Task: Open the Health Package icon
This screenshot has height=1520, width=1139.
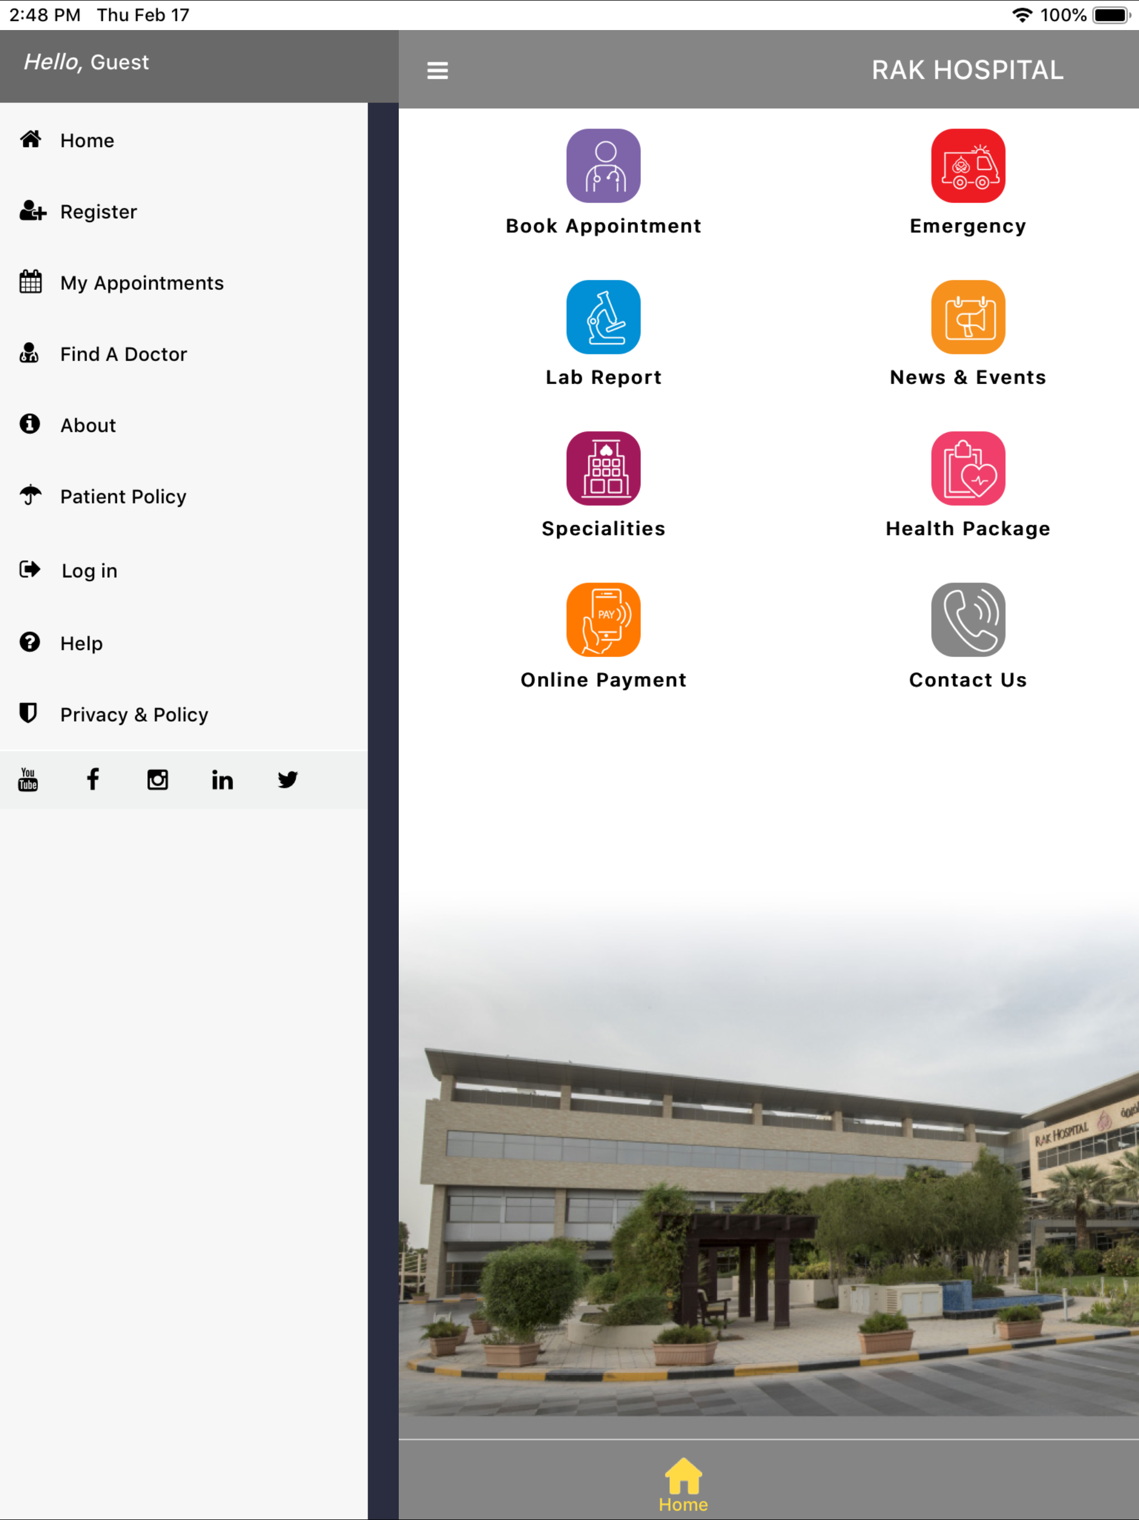Action: pyautogui.click(x=968, y=468)
